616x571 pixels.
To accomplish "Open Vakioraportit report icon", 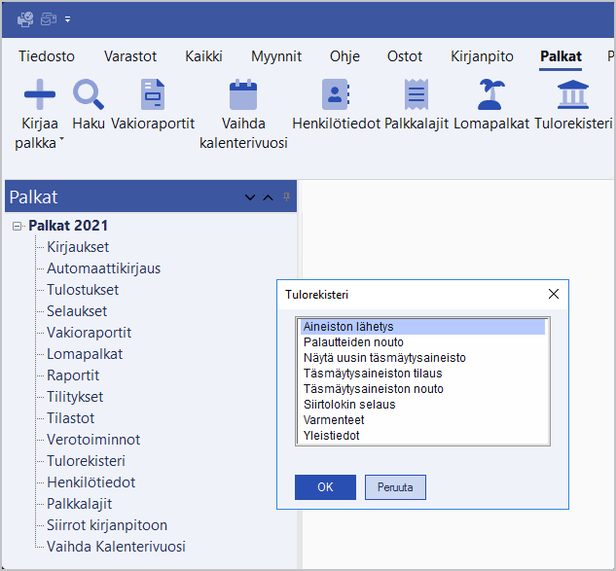I will 153,94.
